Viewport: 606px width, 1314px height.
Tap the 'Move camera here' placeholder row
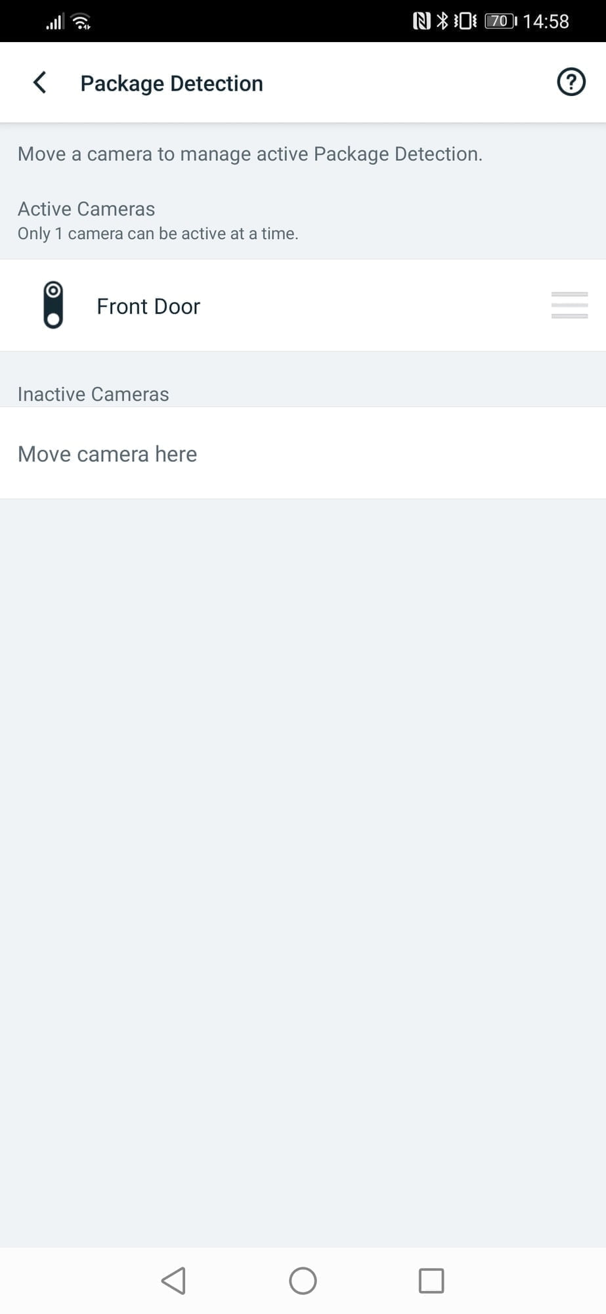tap(107, 454)
